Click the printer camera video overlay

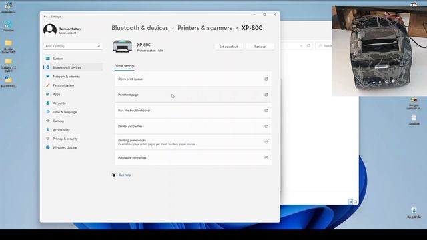pos(380,51)
